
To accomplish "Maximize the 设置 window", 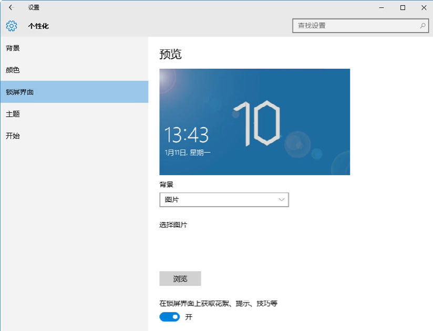I will click(403, 8).
